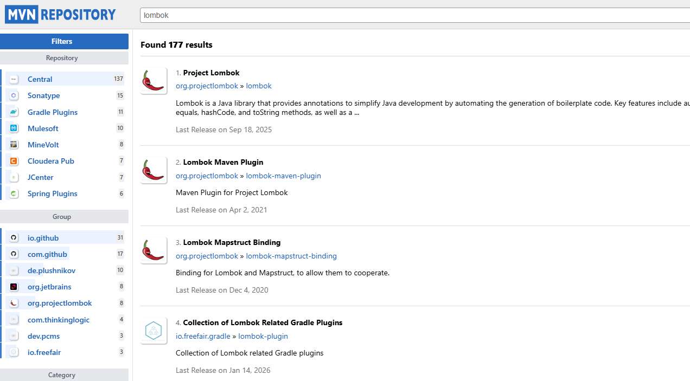Click the Cloudera Pub icon

tap(14, 161)
